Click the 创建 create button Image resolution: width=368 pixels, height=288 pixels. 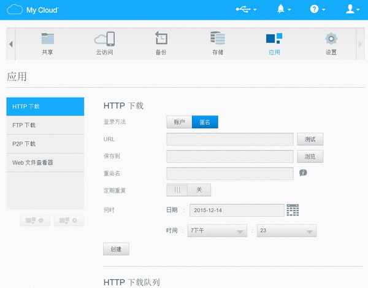[116, 249]
